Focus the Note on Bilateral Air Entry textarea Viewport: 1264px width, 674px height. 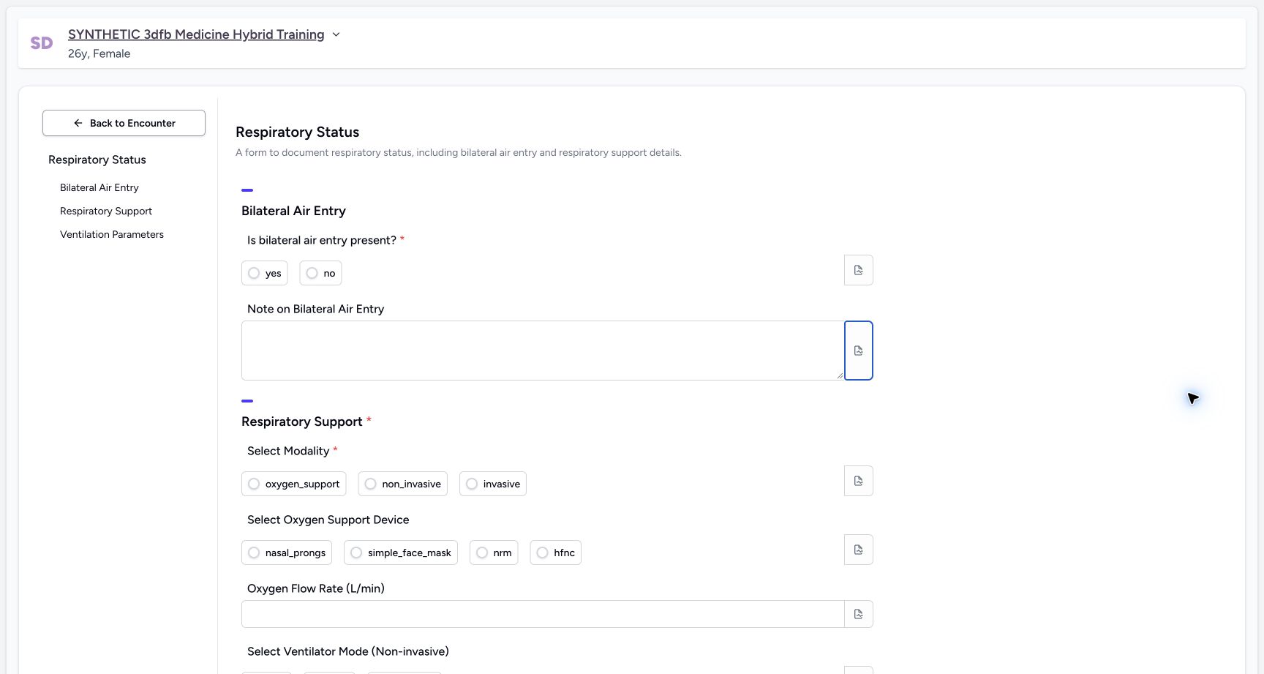point(543,351)
